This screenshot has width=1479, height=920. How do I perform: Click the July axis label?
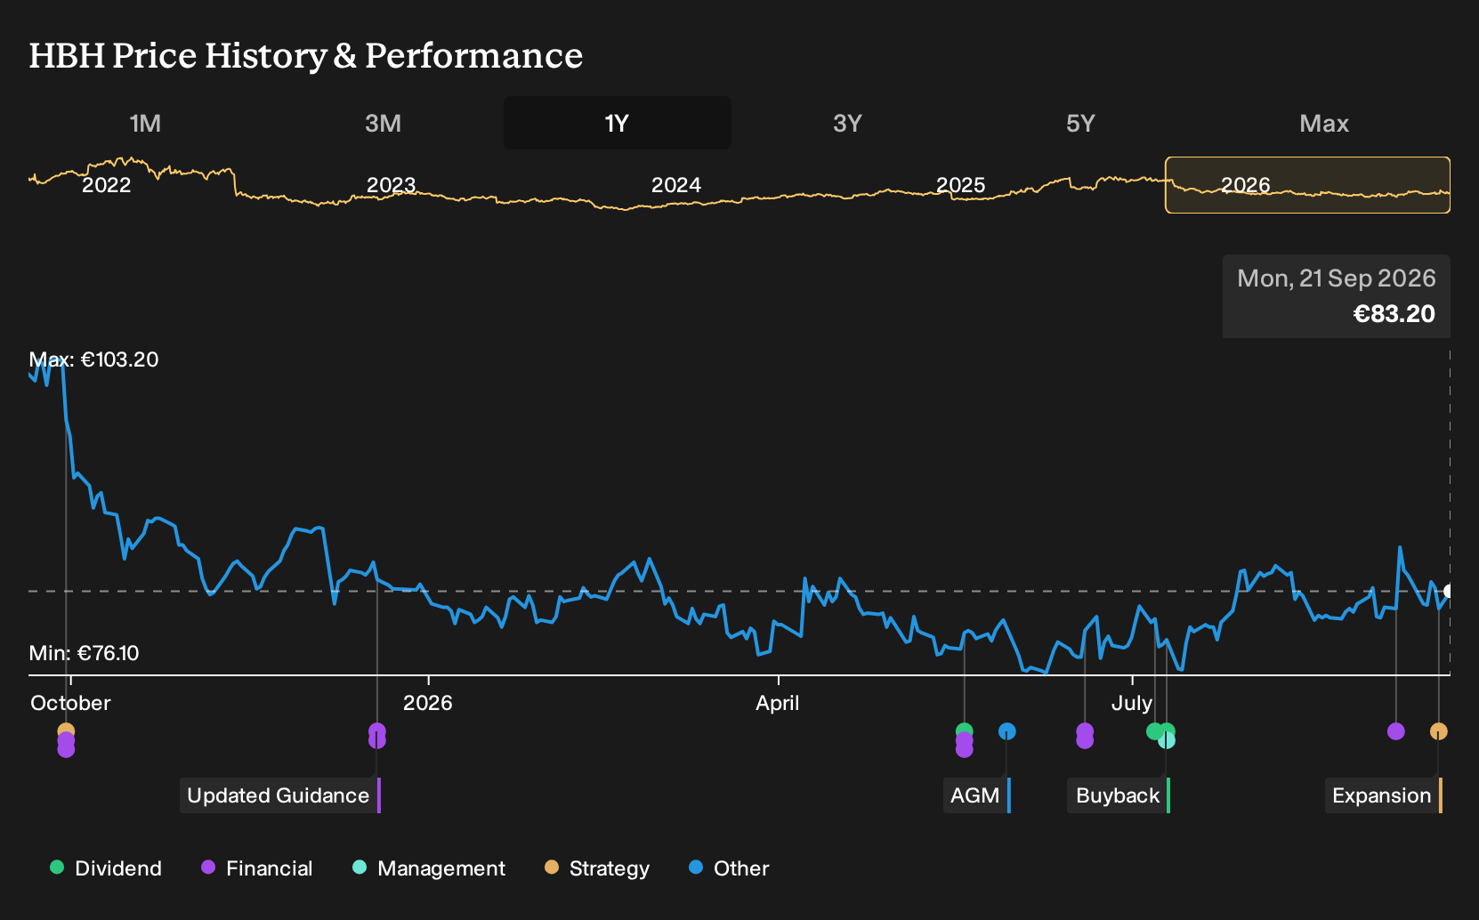click(1132, 703)
